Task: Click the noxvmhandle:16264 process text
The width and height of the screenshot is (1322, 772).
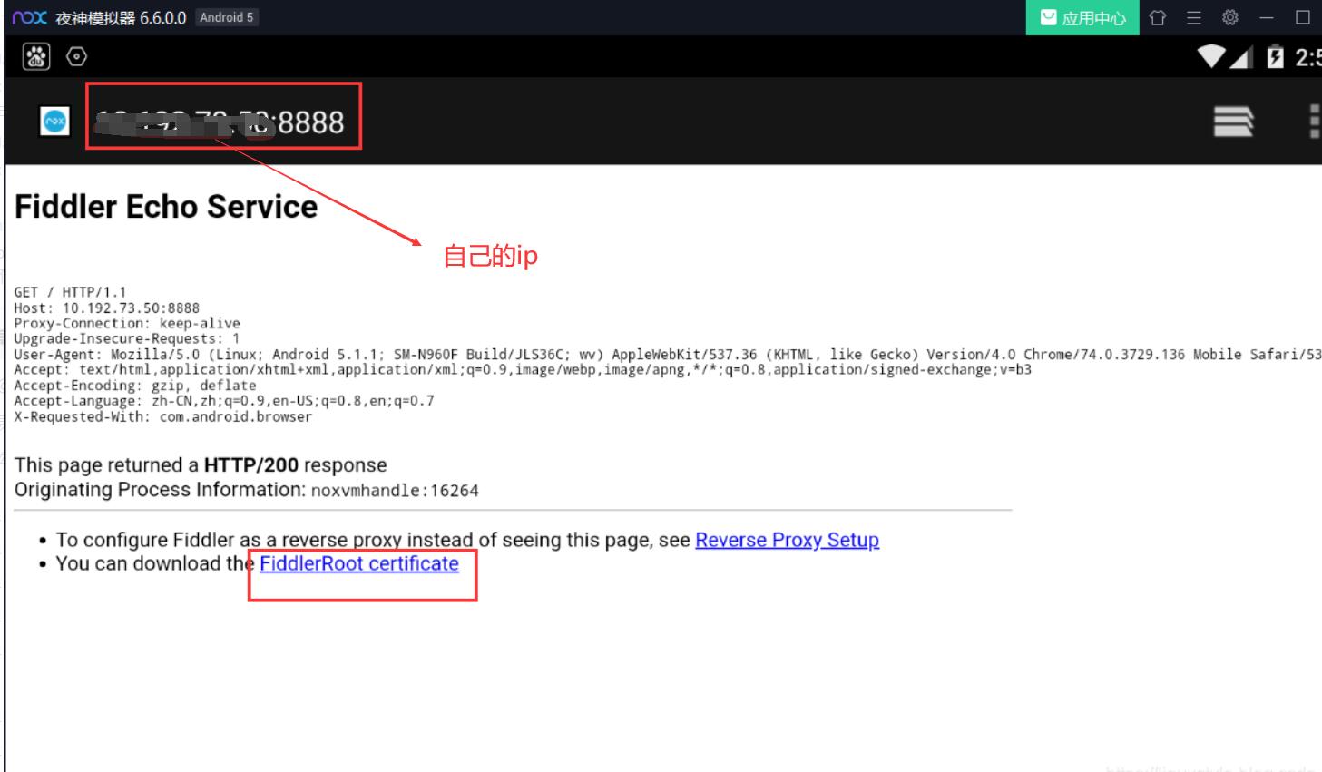Action: click(x=395, y=491)
